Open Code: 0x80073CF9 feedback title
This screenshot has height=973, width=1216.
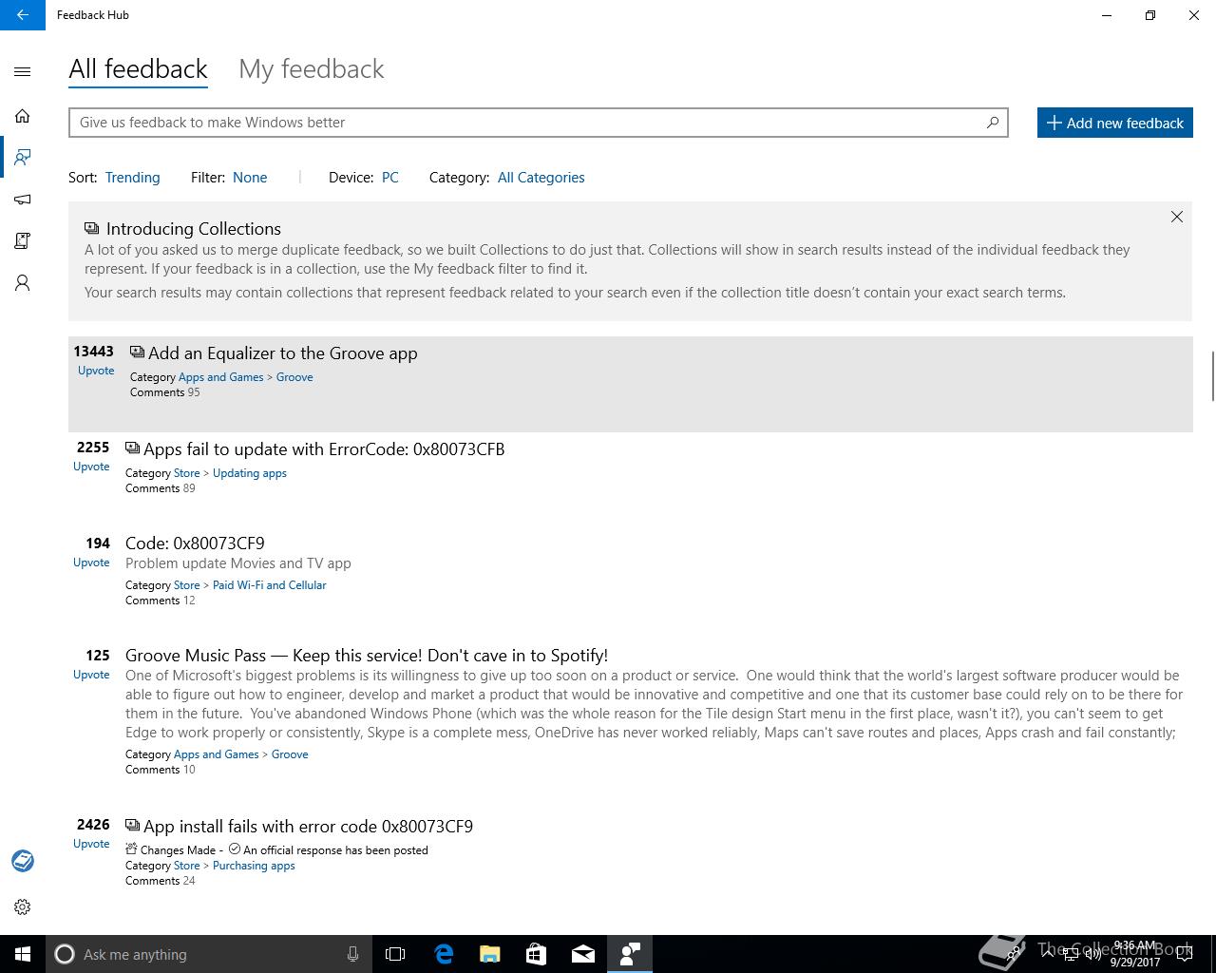click(195, 544)
